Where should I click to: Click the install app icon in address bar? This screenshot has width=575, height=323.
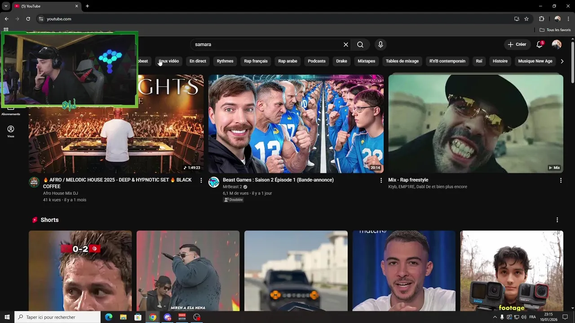tap(517, 19)
